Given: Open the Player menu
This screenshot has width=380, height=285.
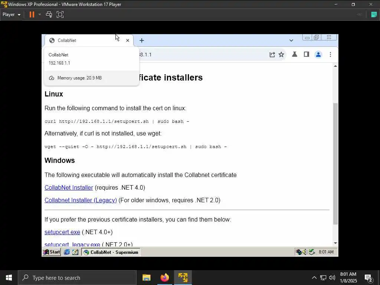Looking at the screenshot, I should tap(12, 14).
